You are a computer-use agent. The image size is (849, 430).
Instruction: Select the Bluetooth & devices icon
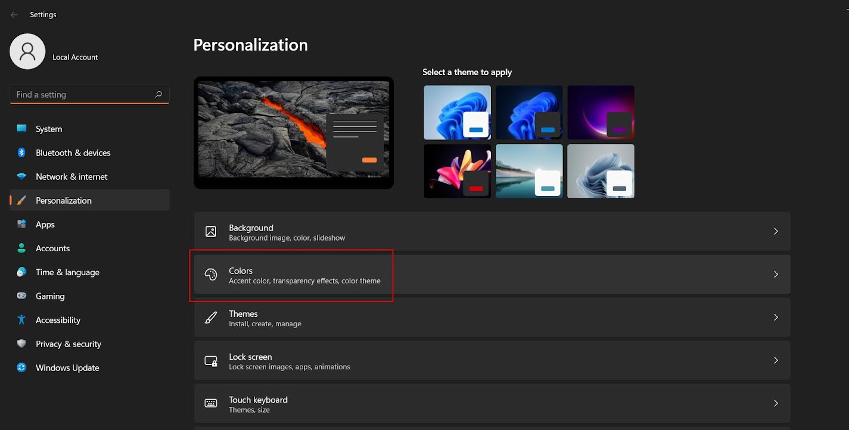pos(21,152)
